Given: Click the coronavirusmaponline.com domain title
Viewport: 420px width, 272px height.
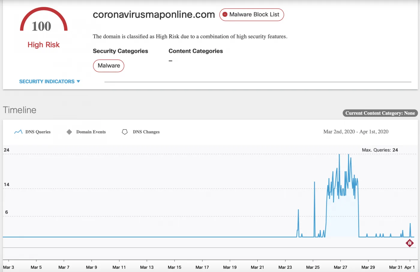Looking at the screenshot, I should click(x=154, y=14).
